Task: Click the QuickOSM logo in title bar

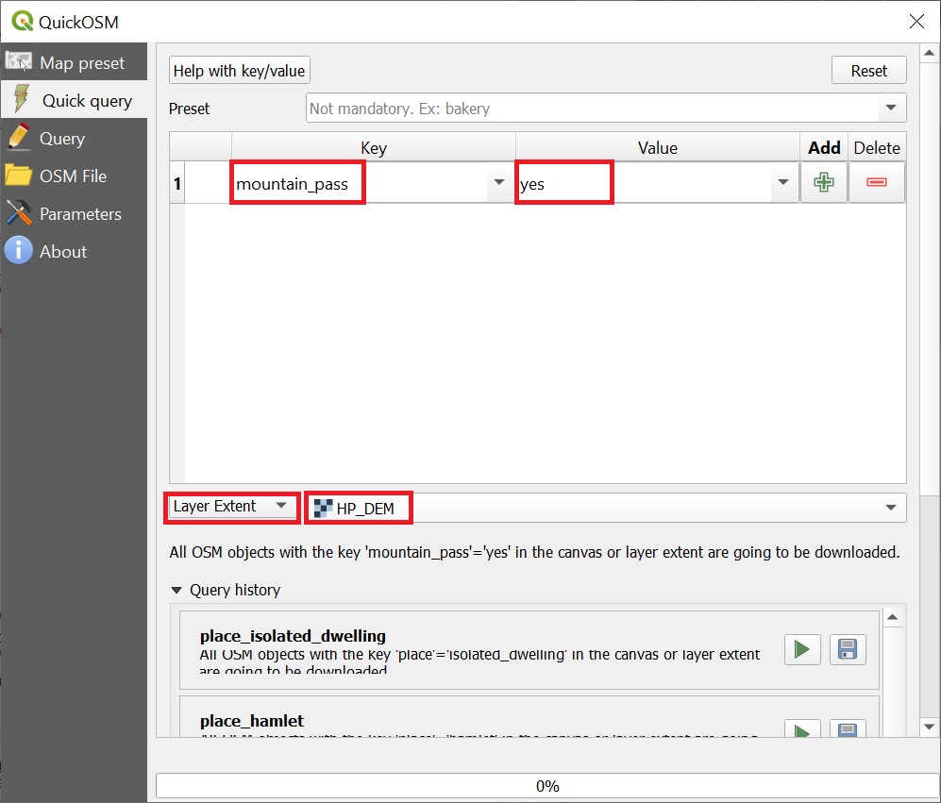Action: pos(23,21)
